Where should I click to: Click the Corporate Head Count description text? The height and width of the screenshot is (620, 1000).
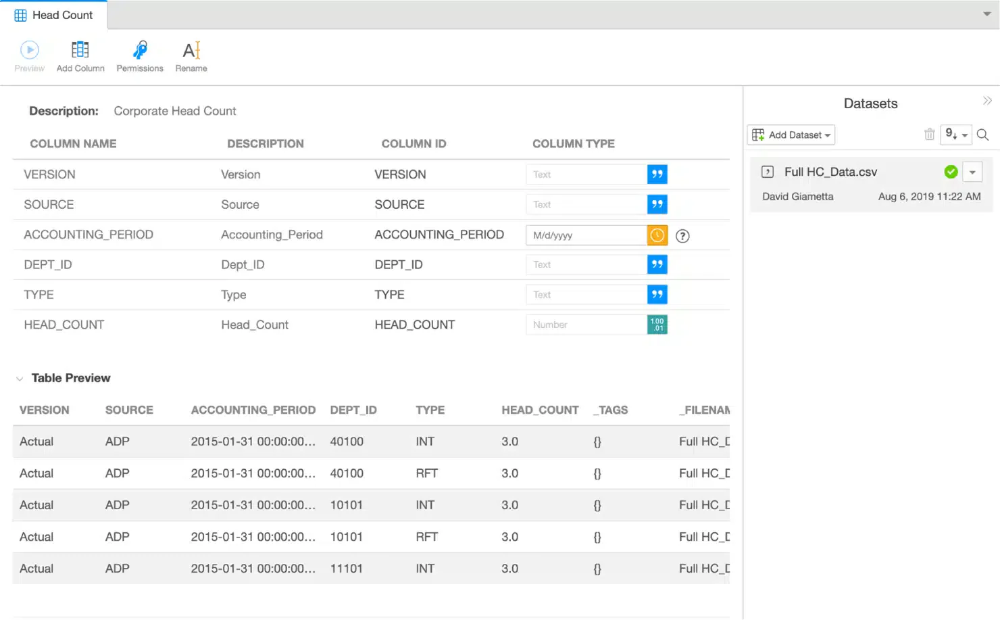(175, 111)
